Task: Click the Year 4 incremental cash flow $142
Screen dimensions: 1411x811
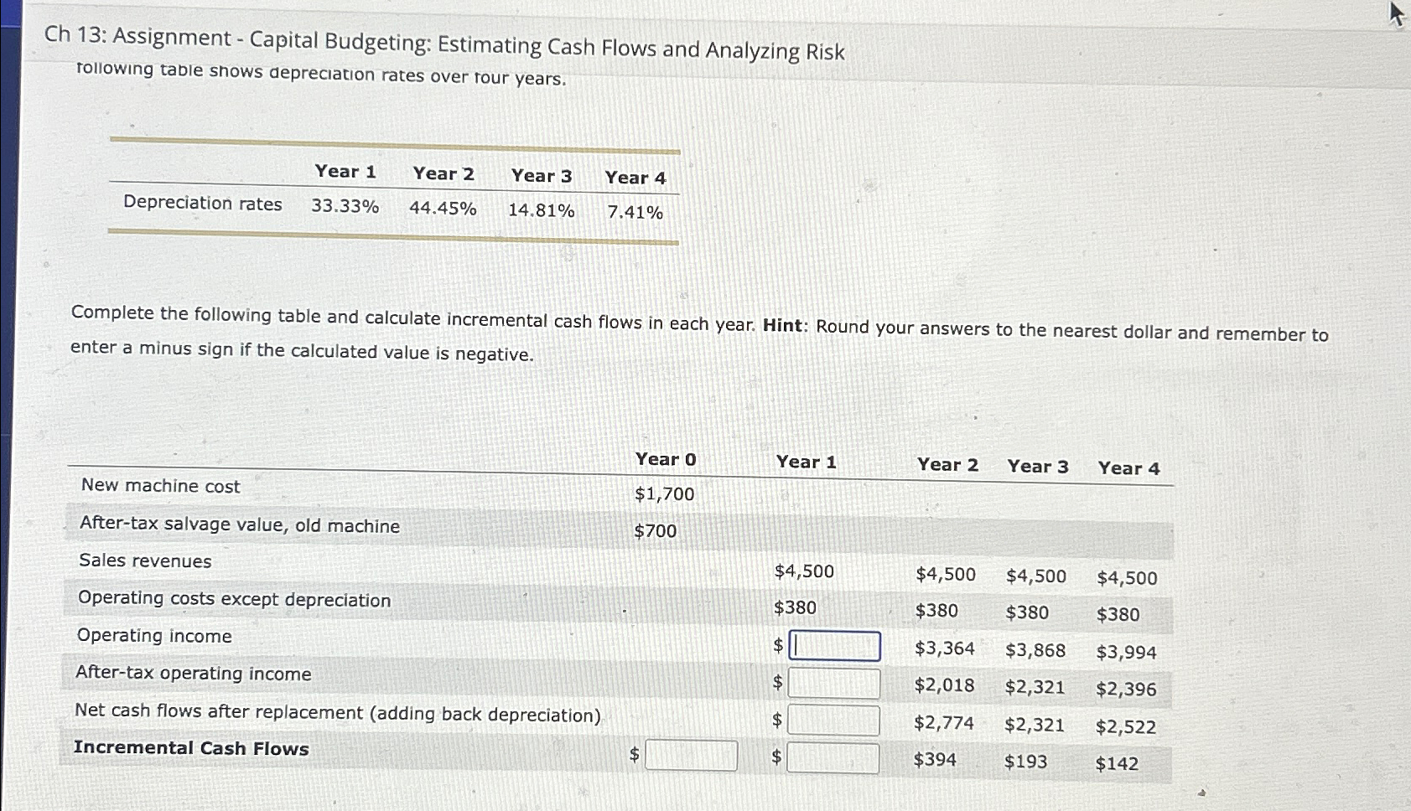Action: point(1119,763)
